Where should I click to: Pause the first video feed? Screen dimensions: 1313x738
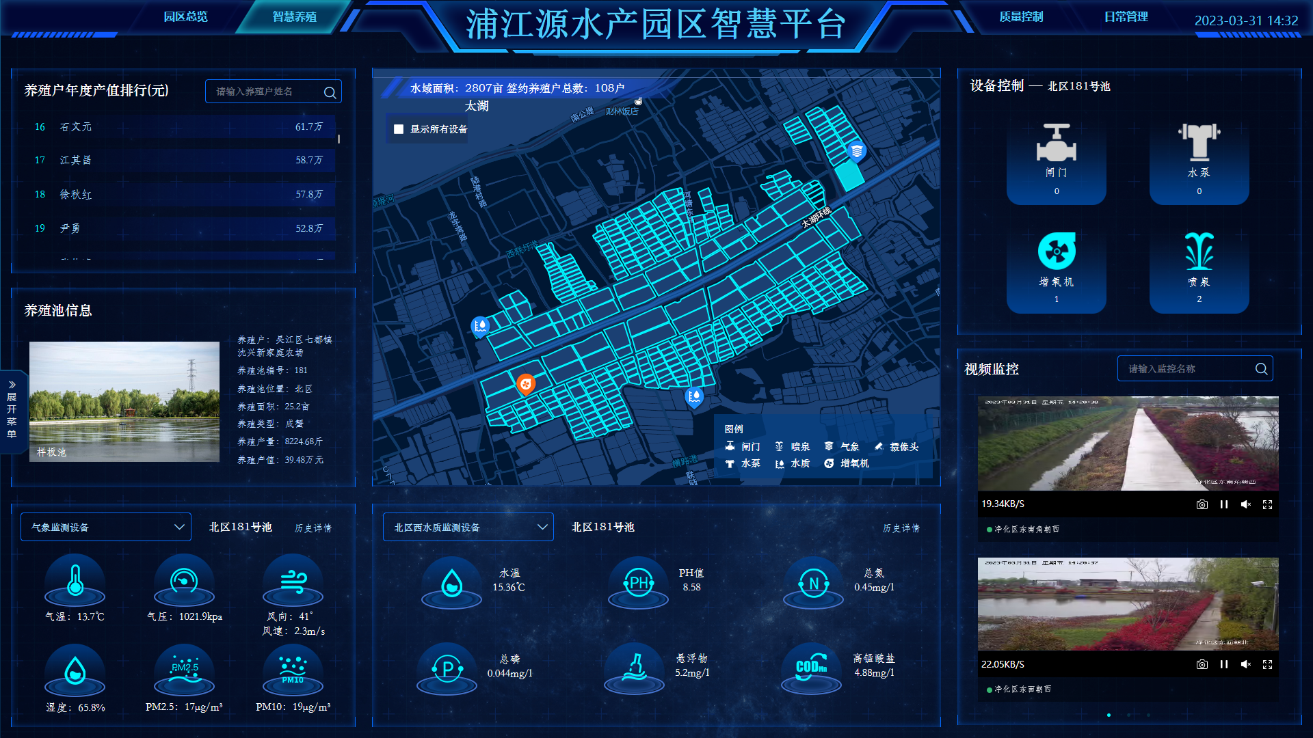[1224, 504]
